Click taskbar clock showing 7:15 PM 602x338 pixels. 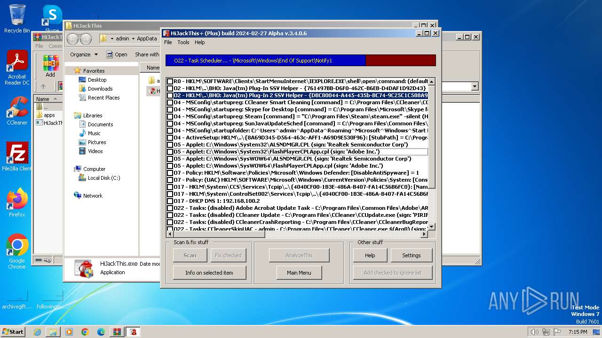(x=578, y=332)
